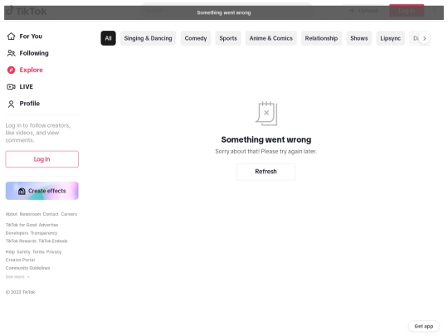Screen dimensions: 448x336
Task: Click the sidebar Log in button
Action: pos(42,159)
